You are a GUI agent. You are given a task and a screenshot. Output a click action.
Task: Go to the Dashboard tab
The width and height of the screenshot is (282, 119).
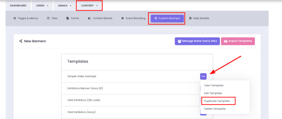pyautogui.click(x=18, y=6)
